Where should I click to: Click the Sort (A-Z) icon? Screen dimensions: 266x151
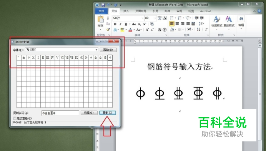pos(198,30)
